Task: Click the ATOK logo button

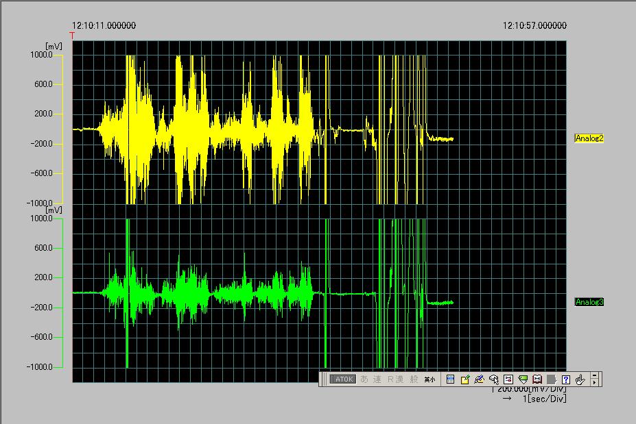Action: point(343,379)
